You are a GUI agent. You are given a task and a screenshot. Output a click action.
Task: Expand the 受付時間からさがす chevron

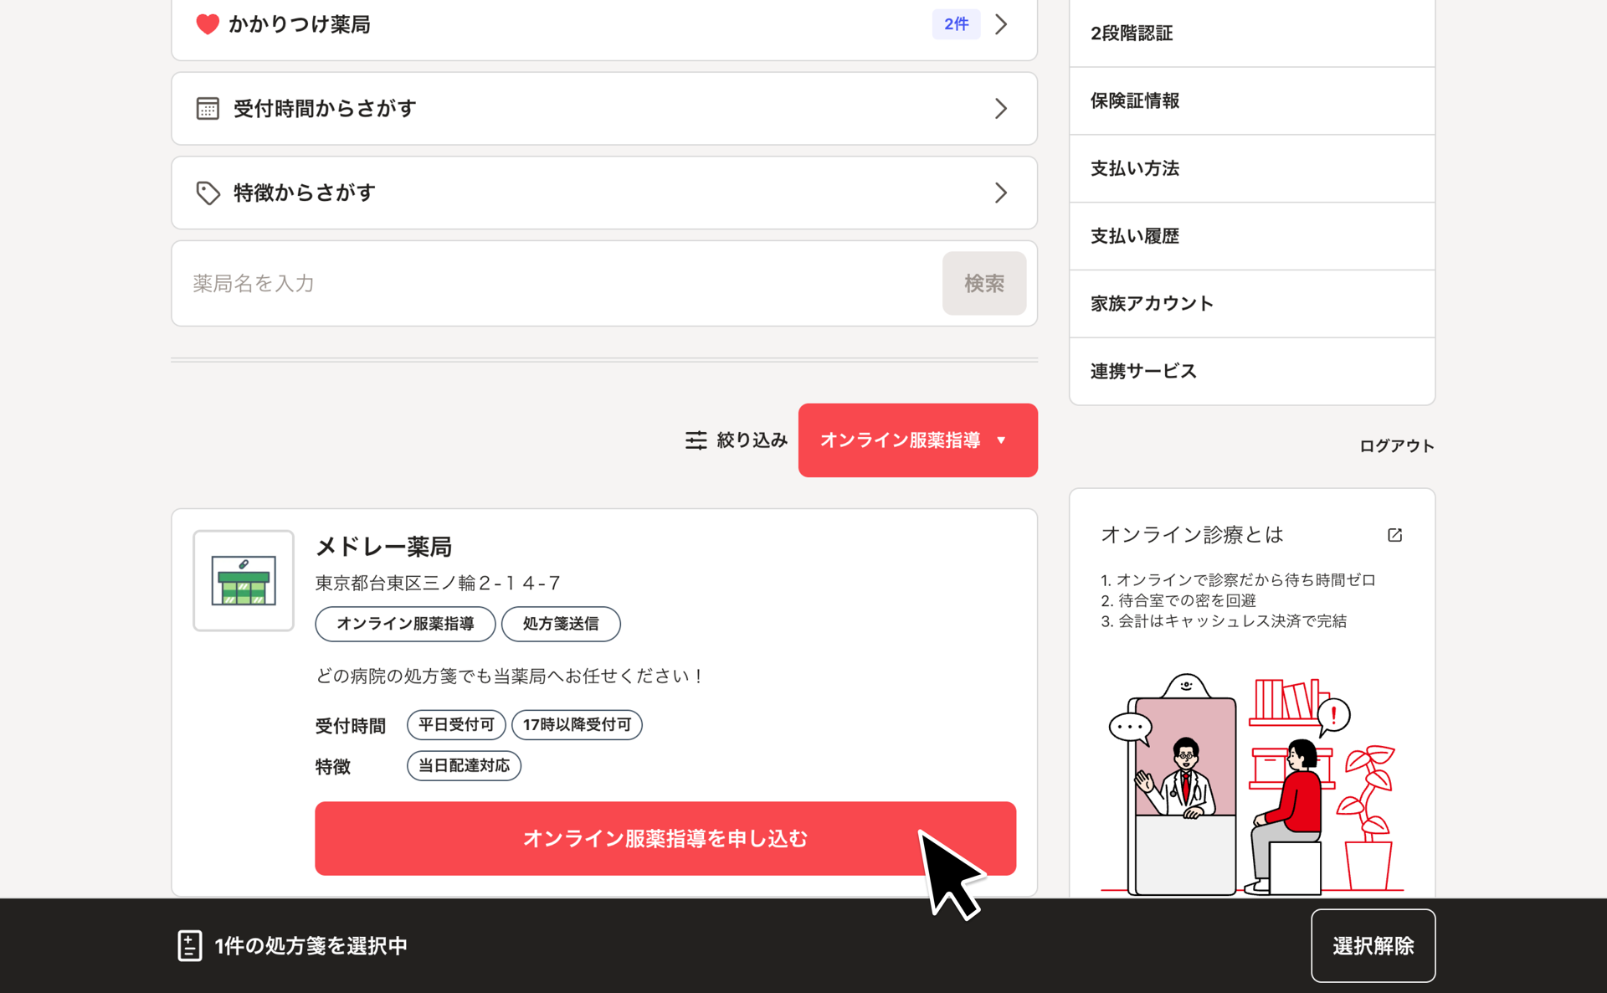point(1001,109)
